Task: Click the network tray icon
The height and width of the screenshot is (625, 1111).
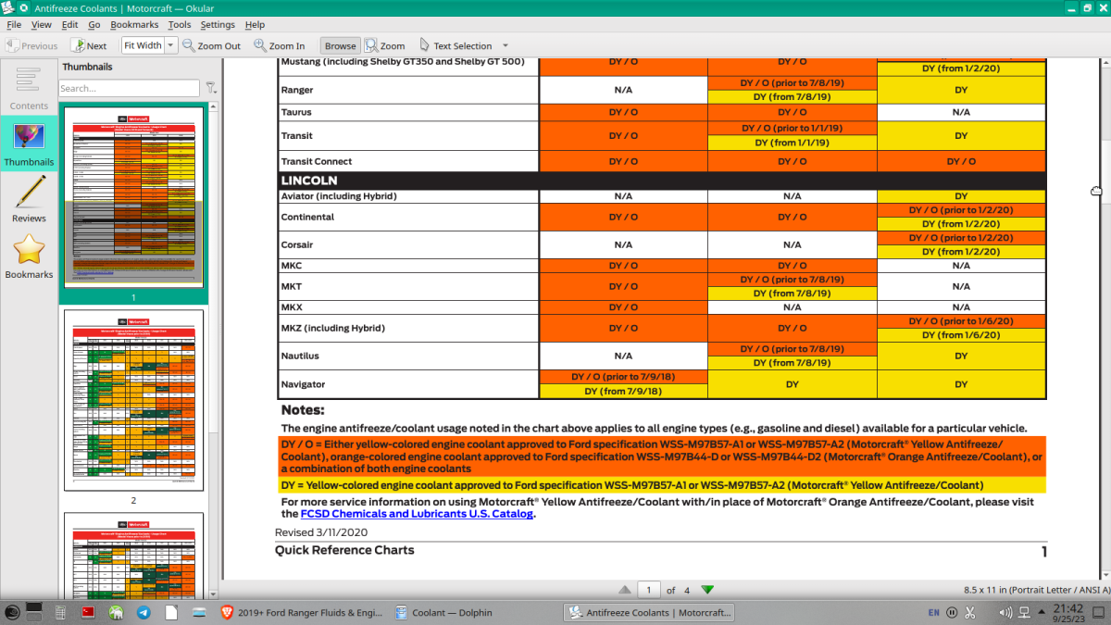Action: tap(1024, 612)
